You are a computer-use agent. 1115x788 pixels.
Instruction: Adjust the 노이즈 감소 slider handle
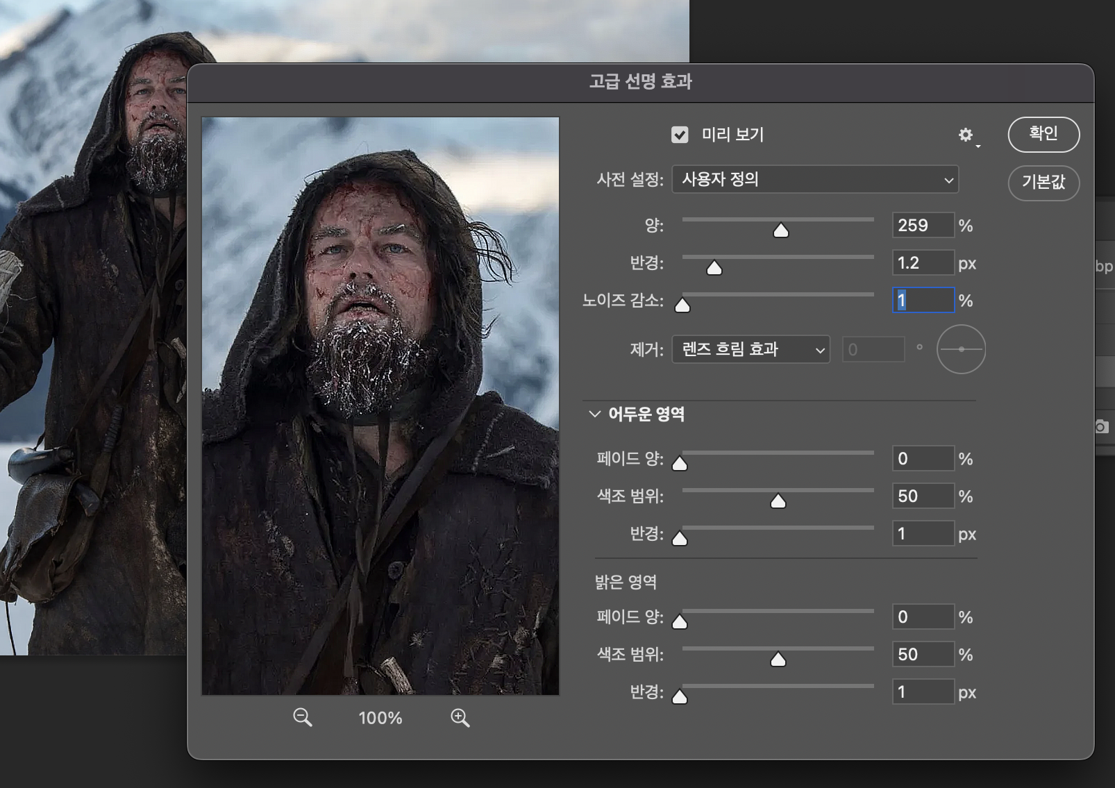pos(682,305)
